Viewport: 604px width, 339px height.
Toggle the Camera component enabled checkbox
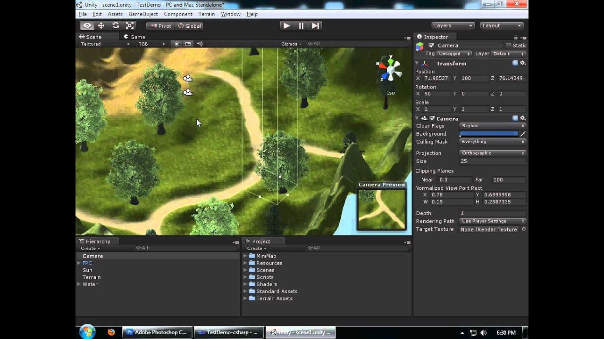[432, 119]
